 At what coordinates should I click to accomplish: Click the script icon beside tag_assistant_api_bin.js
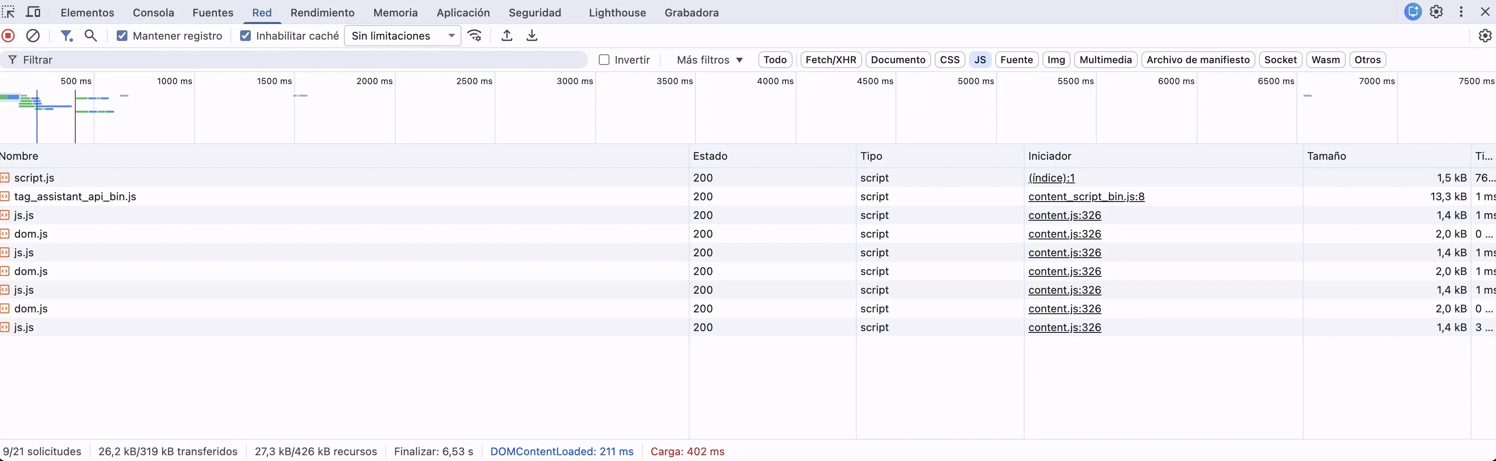5,196
